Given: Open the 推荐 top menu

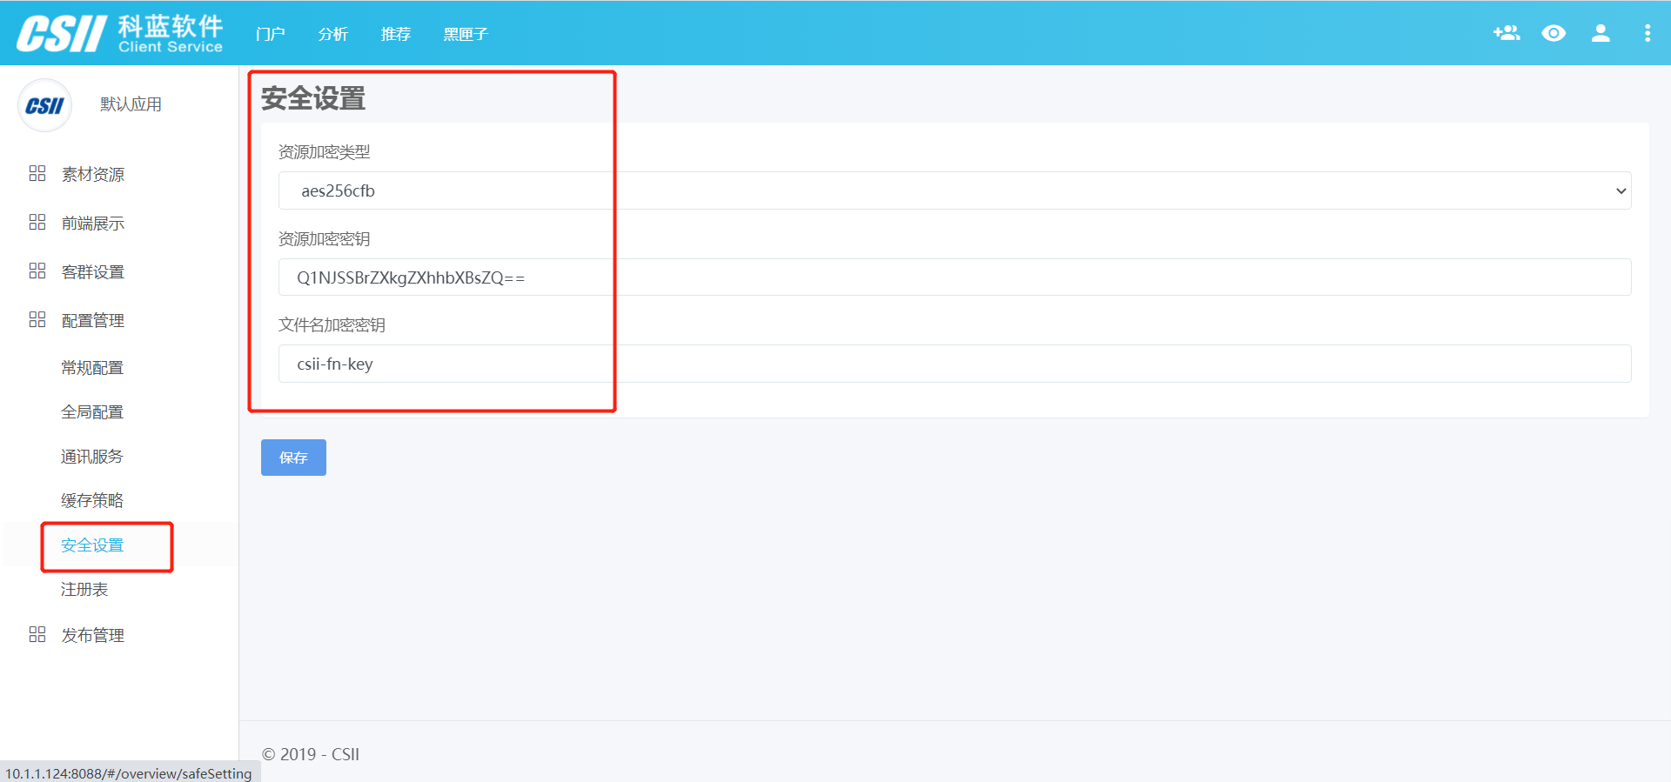Looking at the screenshot, I should 395,34.
